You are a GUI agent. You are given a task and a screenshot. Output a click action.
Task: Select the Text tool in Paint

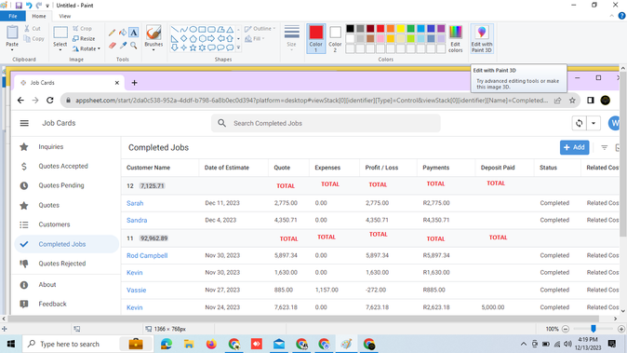(134, 33)
